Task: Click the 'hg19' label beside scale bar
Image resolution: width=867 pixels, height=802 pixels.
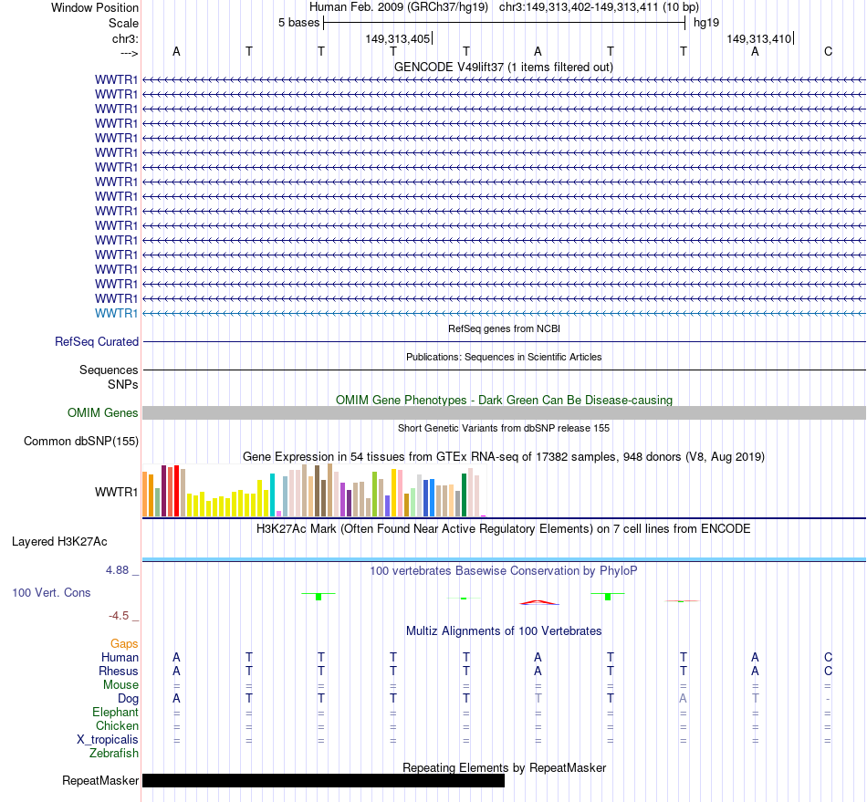Action: click(x=706, y=23)
